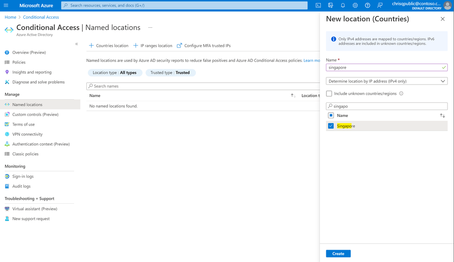Screen dimensions: 454x262
Task: Close the New location panel
Action: click(443, 19)
